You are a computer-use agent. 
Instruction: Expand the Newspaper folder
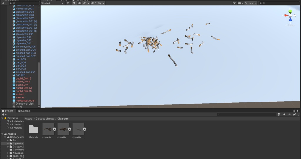click(x=8, y=153)
